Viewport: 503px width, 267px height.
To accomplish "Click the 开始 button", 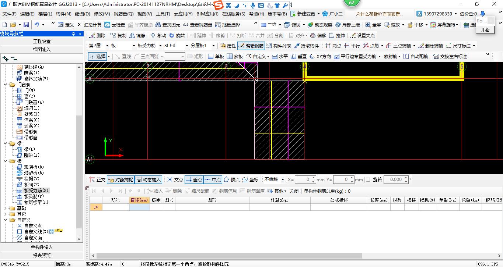I will (x=485, y=30).
